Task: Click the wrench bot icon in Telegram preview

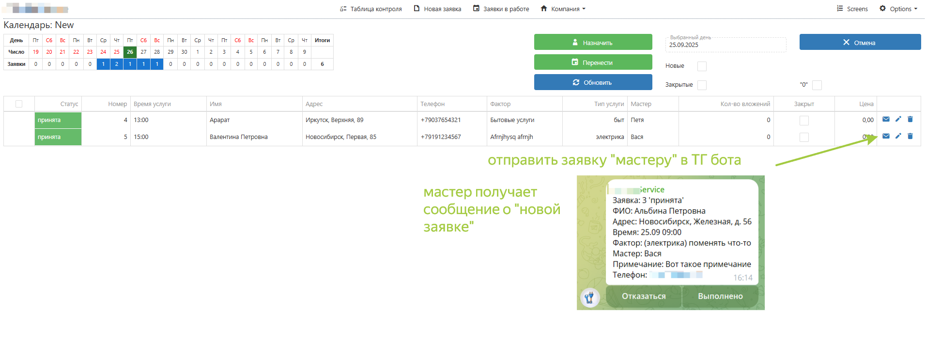Action: [x=589, y=297]
